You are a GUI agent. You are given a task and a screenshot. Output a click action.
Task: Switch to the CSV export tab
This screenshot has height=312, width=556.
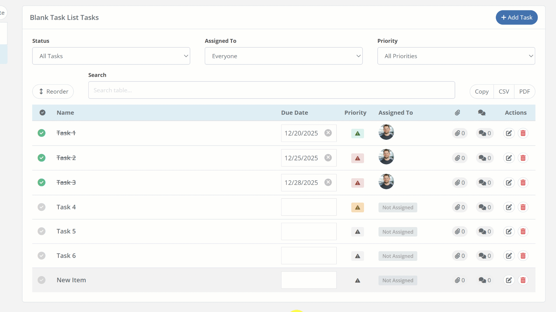[x=504, y=91]
